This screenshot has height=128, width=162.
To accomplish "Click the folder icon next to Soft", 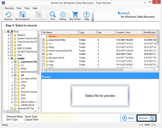I will pos(15,45).
